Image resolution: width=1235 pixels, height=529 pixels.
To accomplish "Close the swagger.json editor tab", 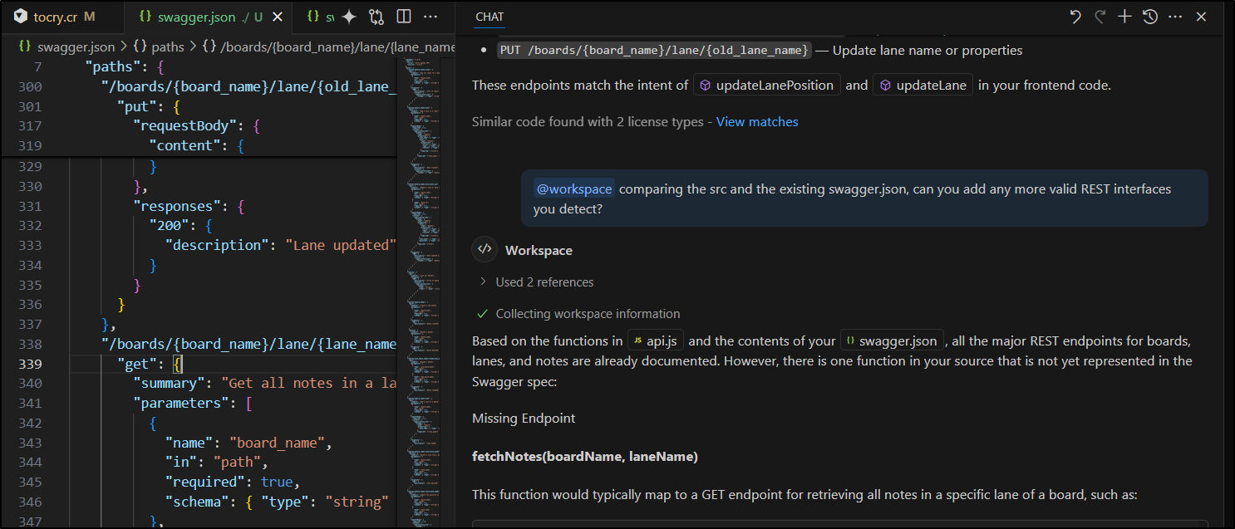I will [x=278, y=17].
